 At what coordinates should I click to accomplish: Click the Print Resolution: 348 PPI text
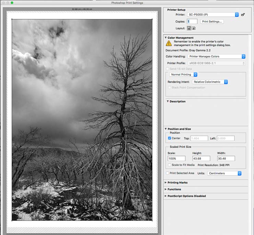(x=213, y=165)
